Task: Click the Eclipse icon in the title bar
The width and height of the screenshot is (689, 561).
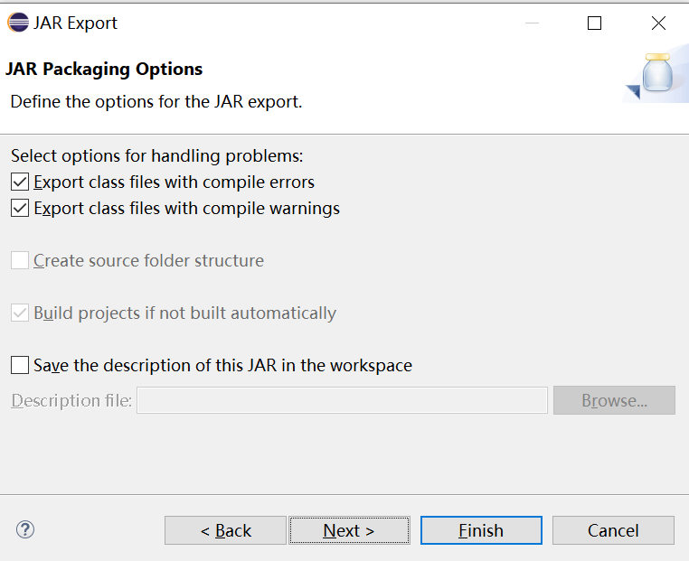Action: 17,23
